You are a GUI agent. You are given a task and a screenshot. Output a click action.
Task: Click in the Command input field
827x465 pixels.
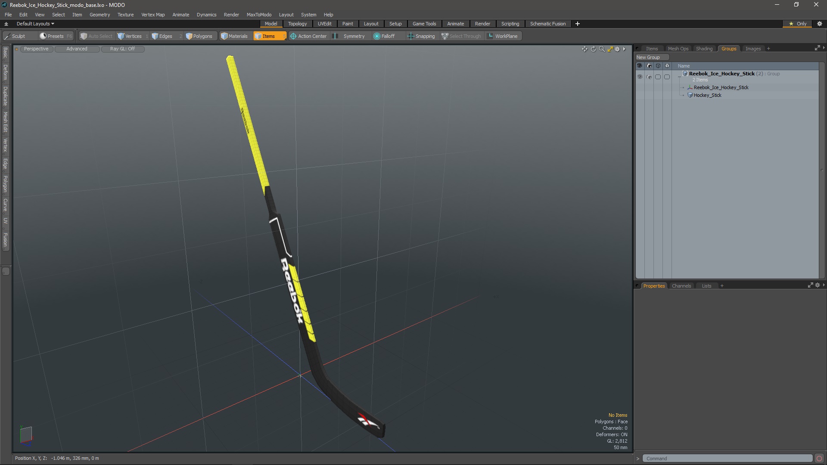pos(728,459)
